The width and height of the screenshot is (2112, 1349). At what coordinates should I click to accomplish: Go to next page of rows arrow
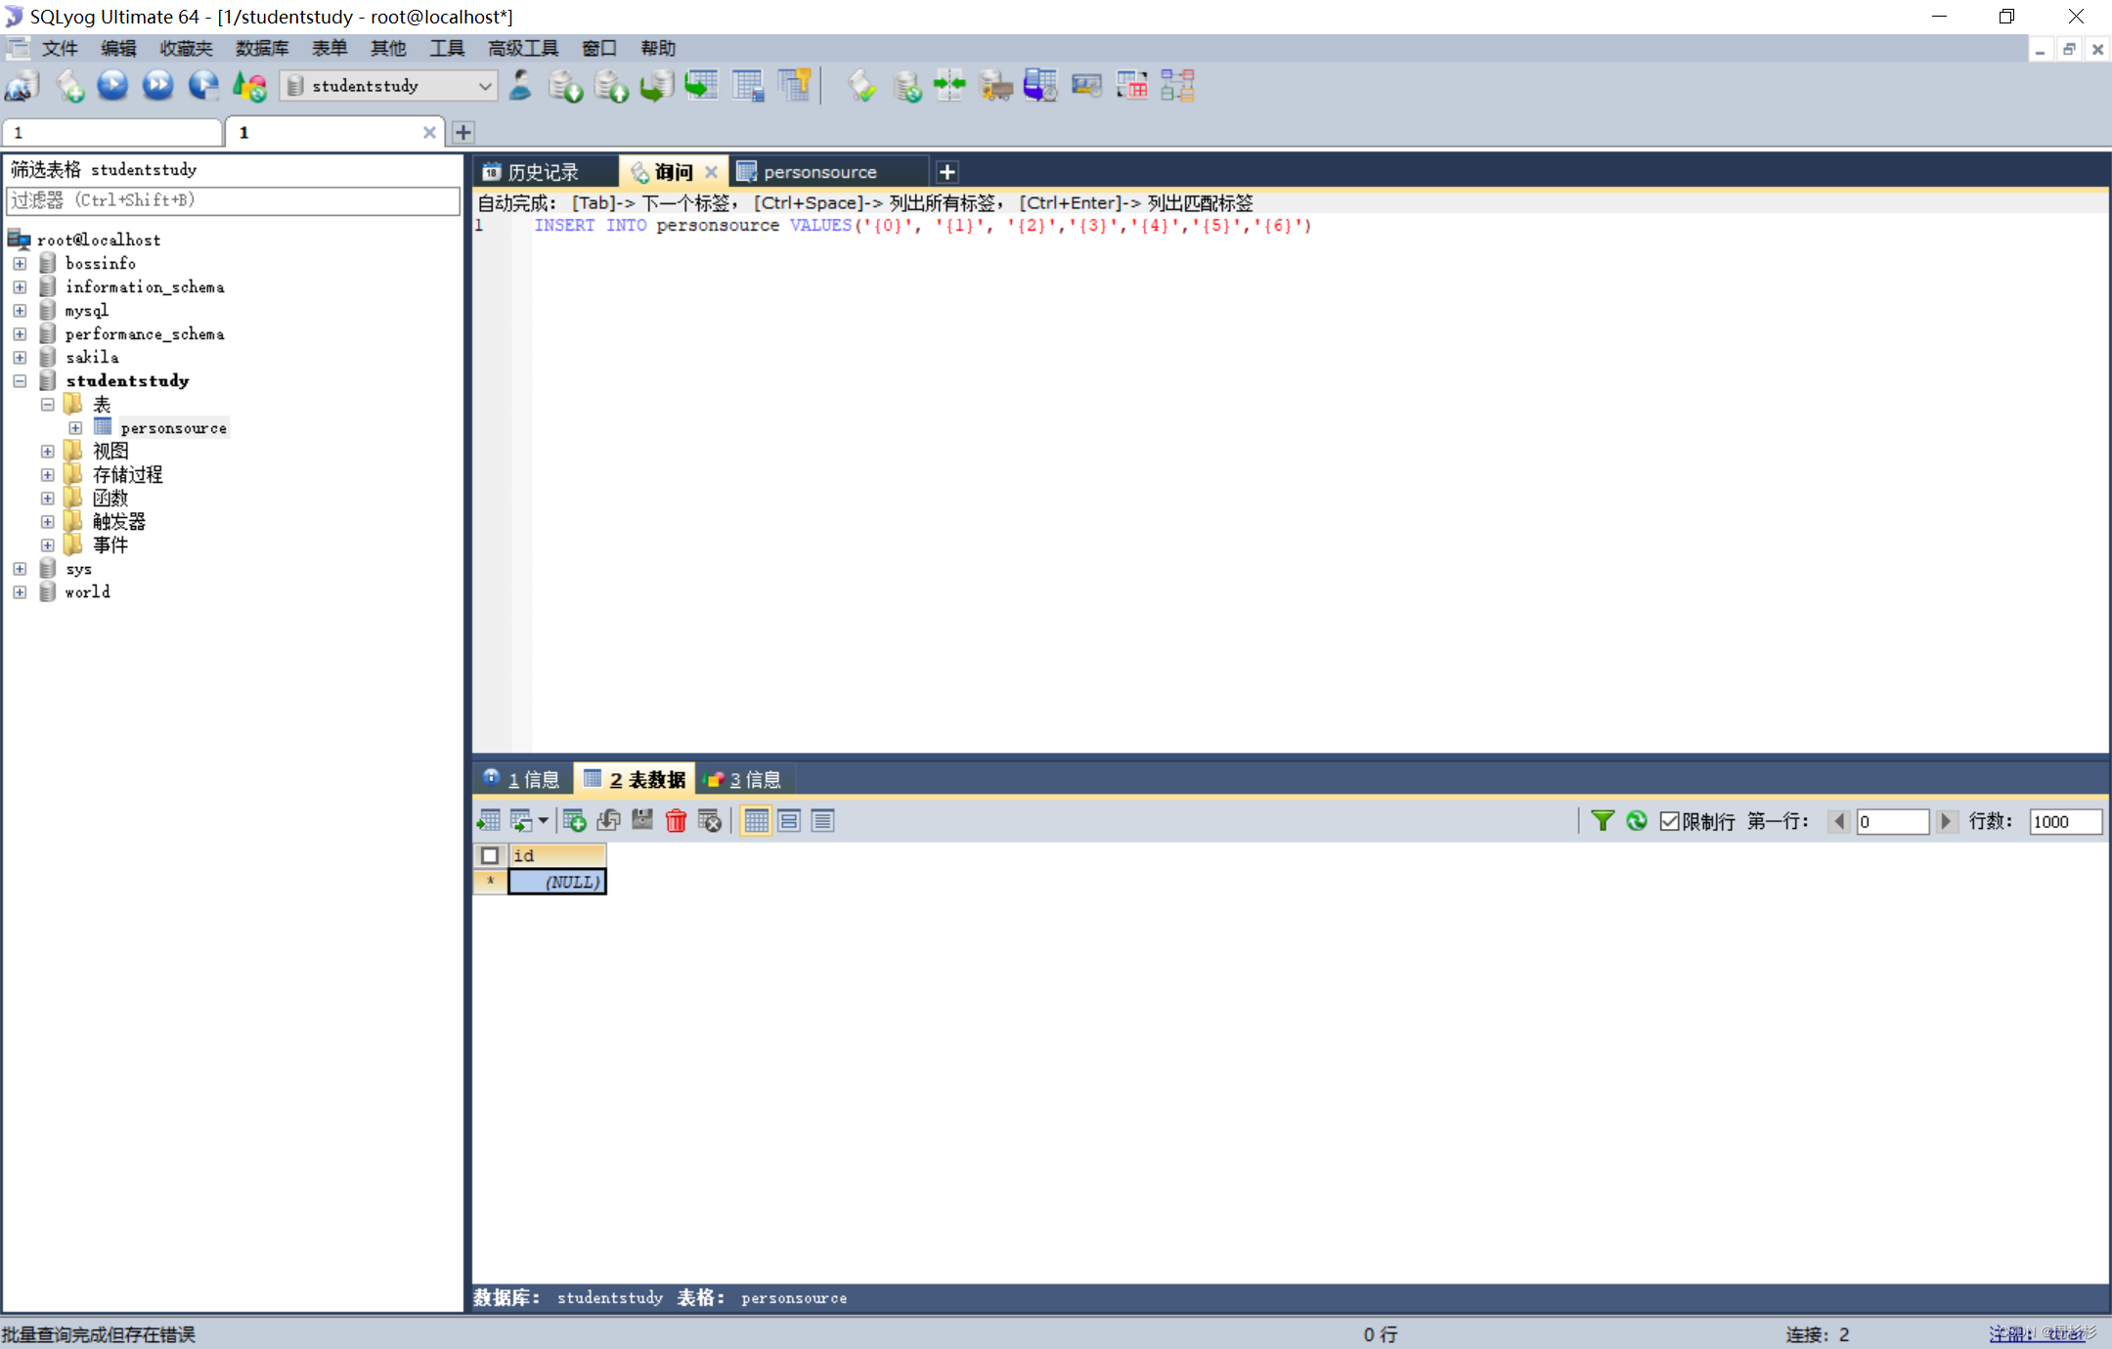tap(1946, 821)
